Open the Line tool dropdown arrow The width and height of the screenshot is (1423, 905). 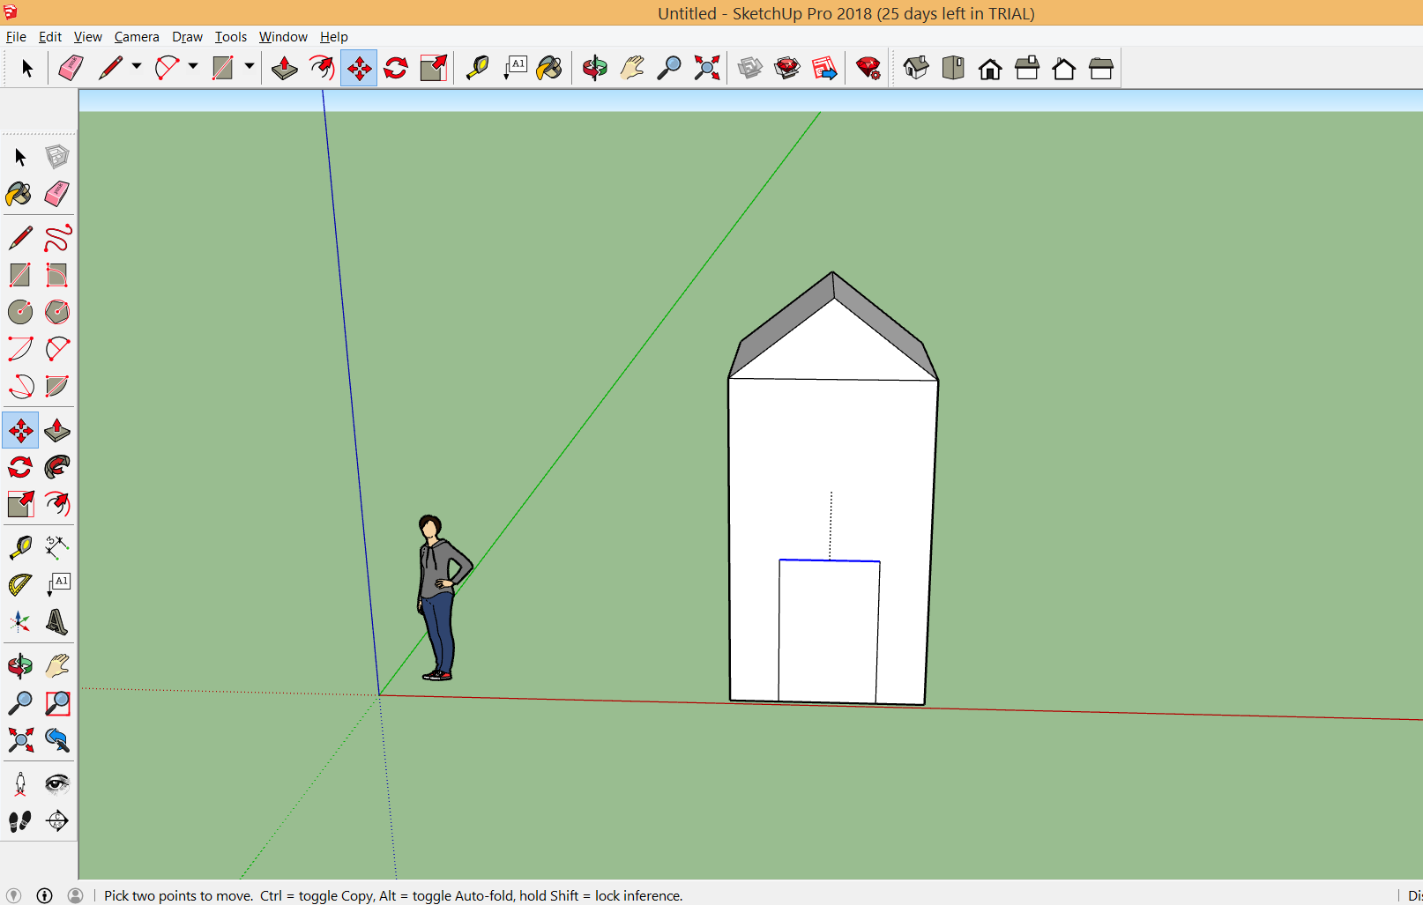coord(137,66)
